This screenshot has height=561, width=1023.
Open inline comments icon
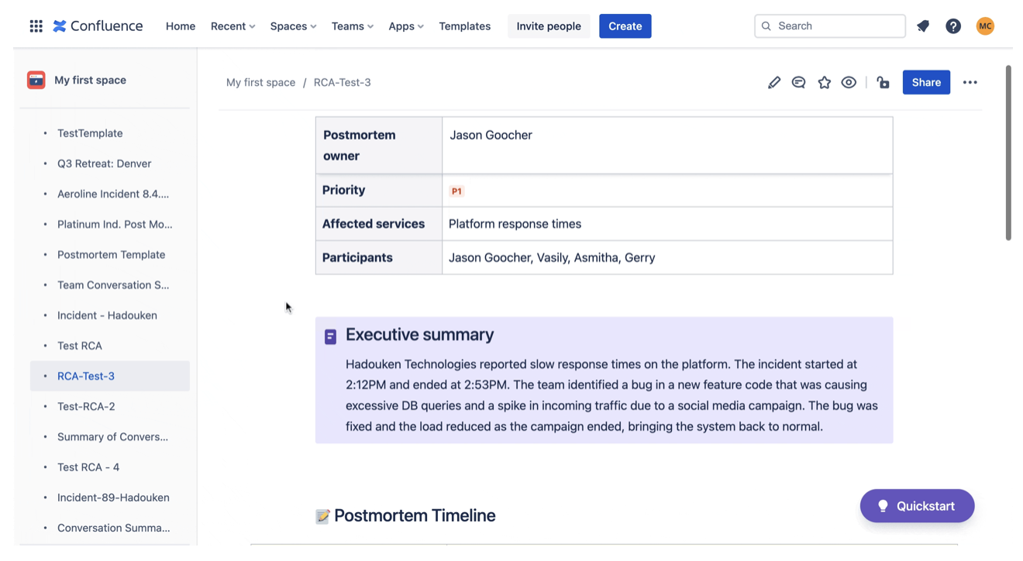798,82
